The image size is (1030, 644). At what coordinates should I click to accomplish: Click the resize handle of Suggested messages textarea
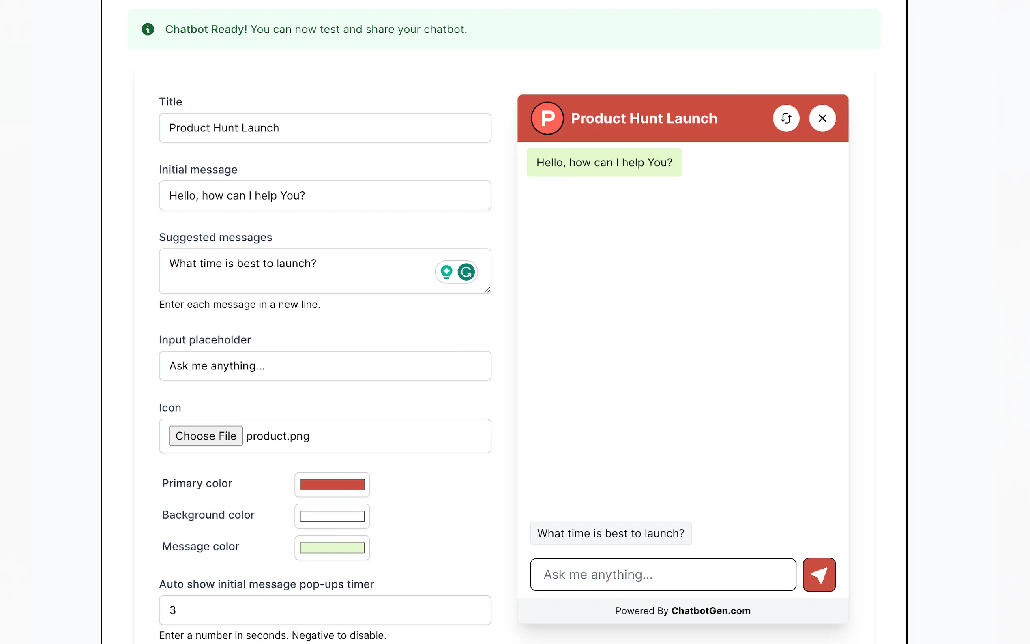click(487, 290)
